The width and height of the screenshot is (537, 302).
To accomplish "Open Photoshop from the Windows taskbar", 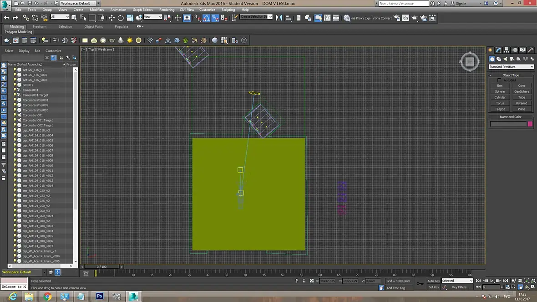I will [x=99, y=297].
